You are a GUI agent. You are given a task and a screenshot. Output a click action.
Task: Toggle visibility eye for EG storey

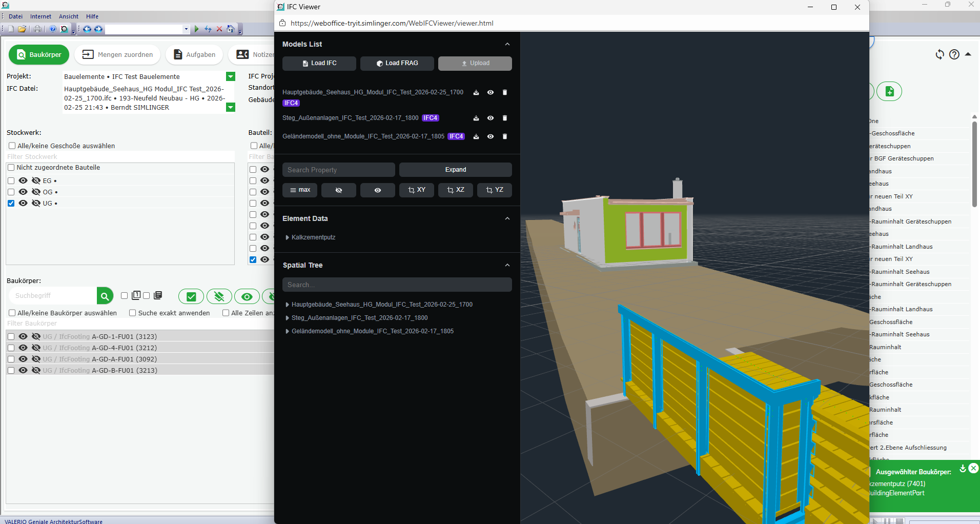tap(23, 180)
